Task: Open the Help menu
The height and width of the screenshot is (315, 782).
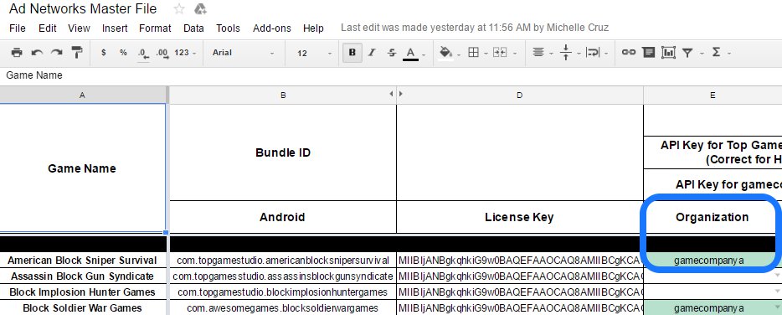Action: click(313, 28)
